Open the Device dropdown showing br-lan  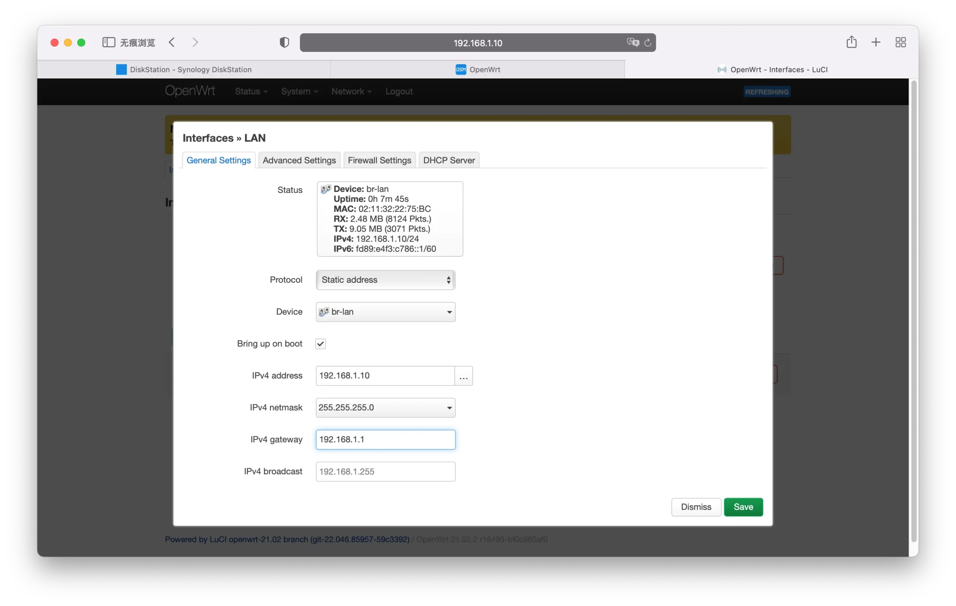[x=385, y=312]
